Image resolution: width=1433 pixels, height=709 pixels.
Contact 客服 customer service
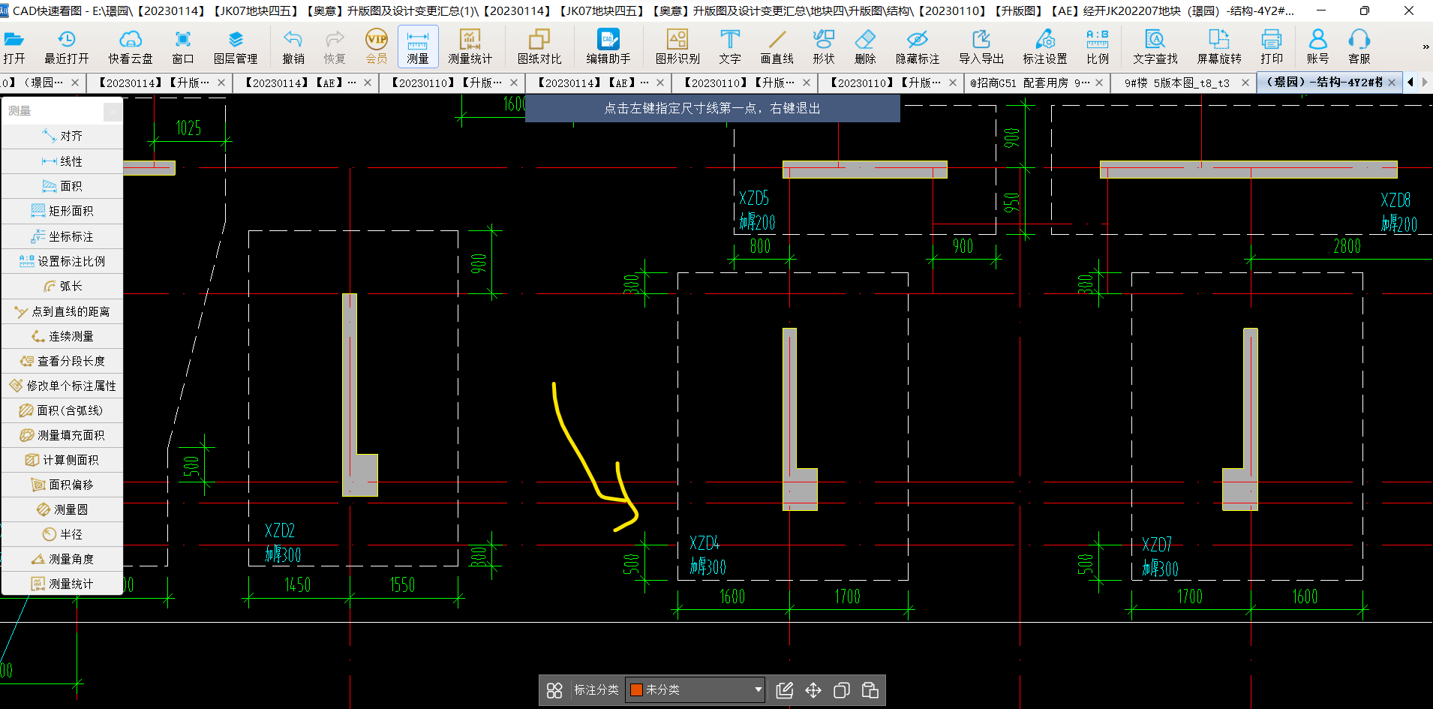[1359, 47]
